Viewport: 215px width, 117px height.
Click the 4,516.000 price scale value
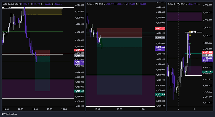[x=79, y=5]
